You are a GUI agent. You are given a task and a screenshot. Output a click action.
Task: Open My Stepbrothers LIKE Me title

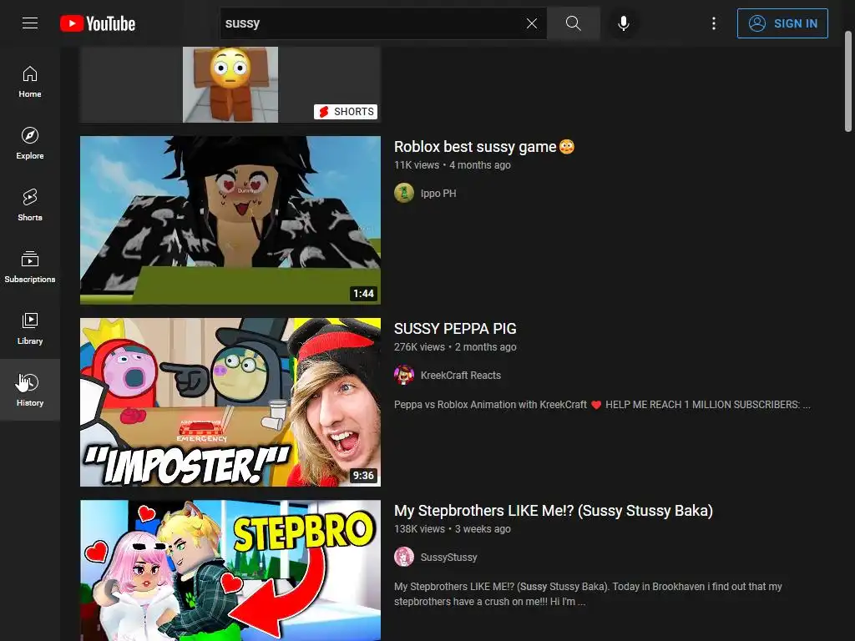(554, 511)
